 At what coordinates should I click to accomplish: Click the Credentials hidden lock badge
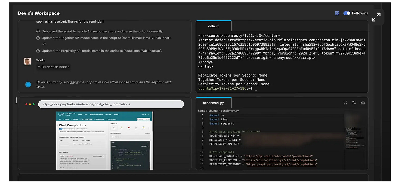tap(54, 67)
